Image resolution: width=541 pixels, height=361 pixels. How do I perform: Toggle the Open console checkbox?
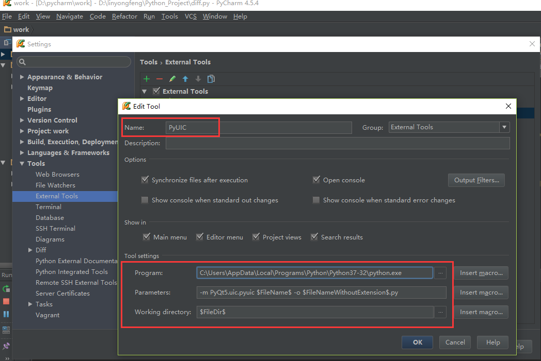click(x=316, y=180)
